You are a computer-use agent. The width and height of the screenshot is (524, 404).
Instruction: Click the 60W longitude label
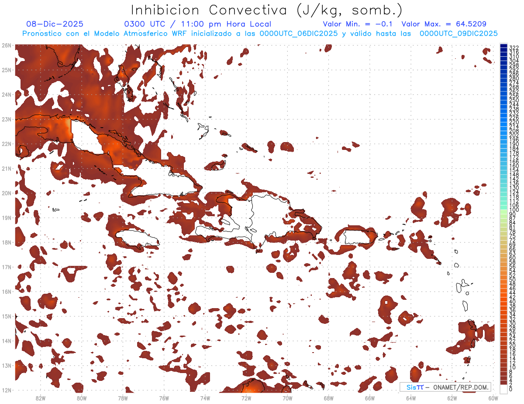[x=493, y=398]
